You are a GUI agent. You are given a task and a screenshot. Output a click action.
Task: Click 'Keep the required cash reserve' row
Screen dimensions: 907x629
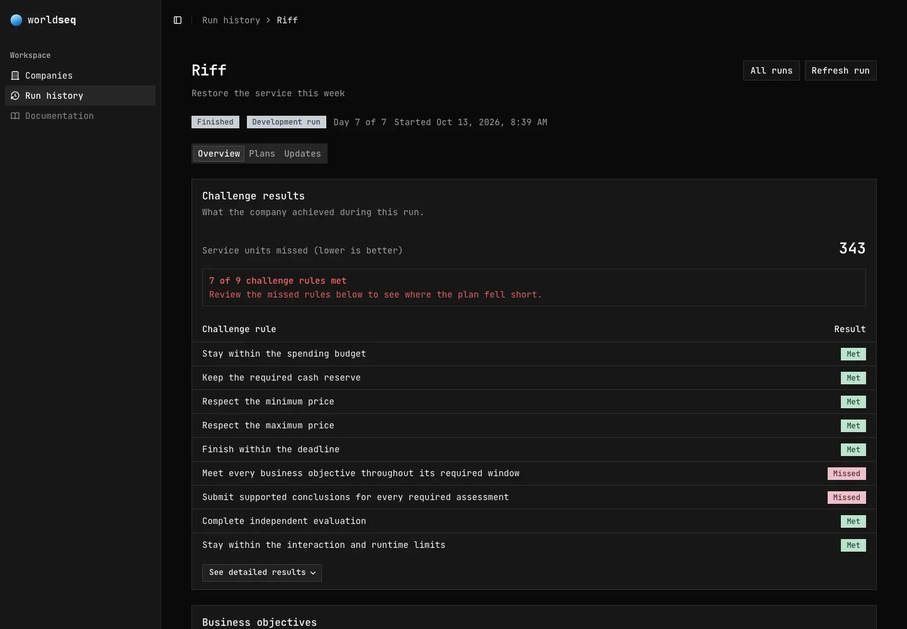pyautogui.click(x=534, y=378)
